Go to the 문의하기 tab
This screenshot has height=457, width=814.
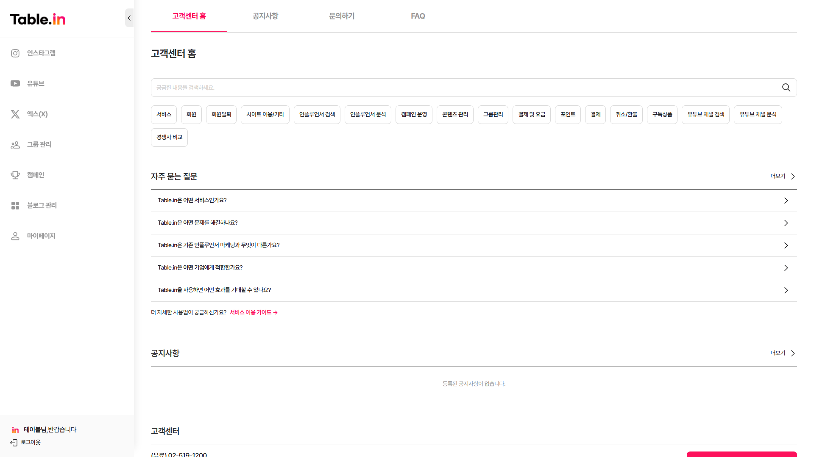click(342, 16)
